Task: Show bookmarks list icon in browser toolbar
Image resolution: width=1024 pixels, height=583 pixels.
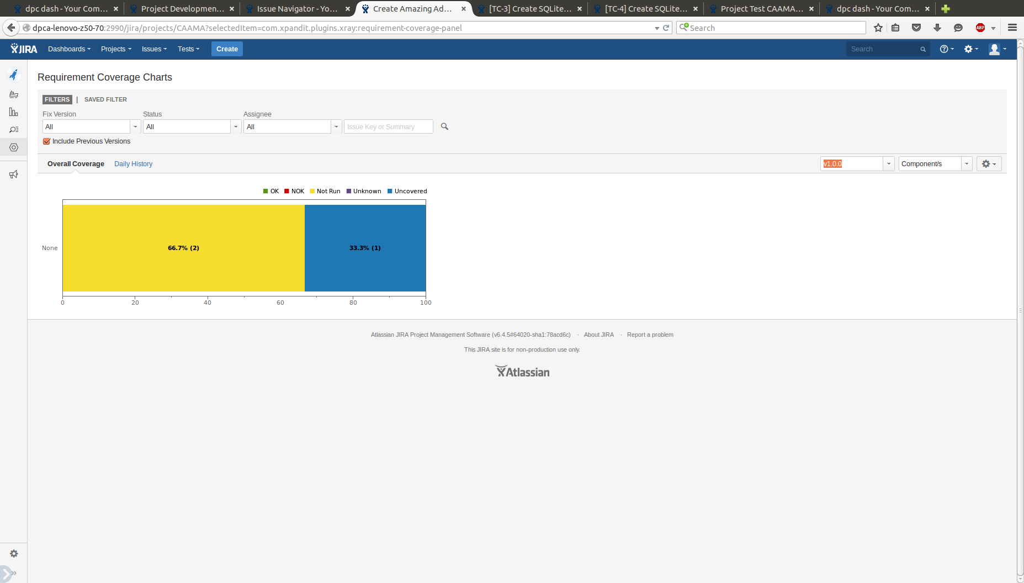Action: 895,28
